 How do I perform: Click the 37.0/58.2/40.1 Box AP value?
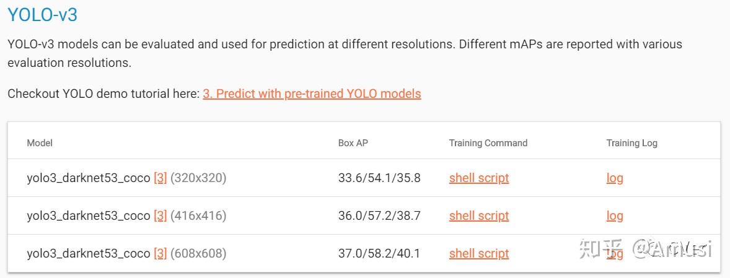(379, 254)
